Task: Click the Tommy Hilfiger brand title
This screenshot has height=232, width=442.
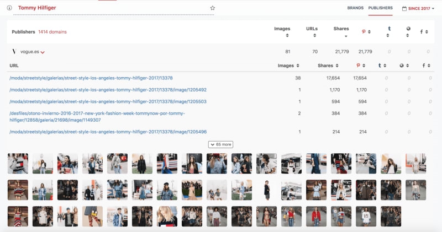Action: tap(37, 8)
